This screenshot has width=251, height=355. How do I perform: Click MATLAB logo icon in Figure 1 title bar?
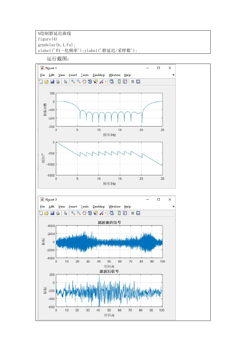(x=42, y=68)
